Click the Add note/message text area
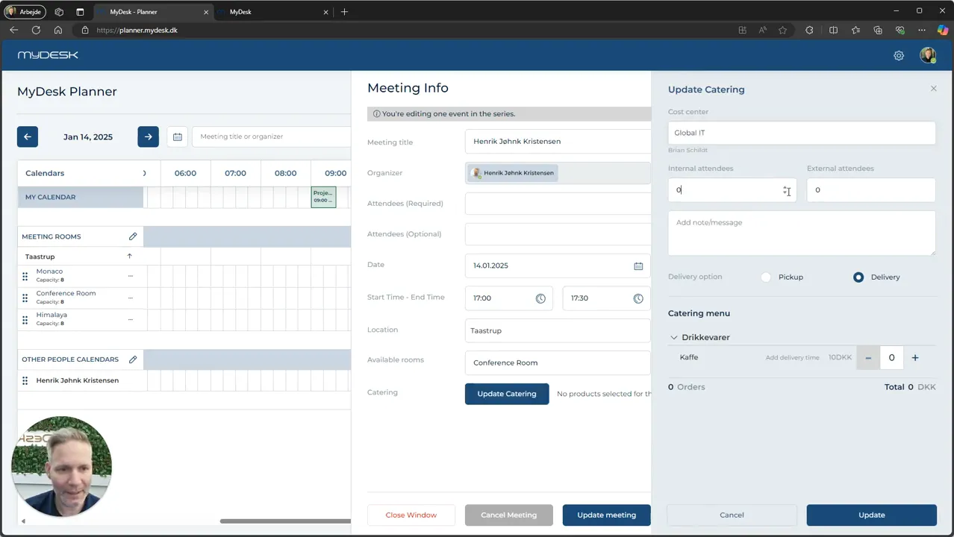 pyautogui.click(x=802, y=233)
